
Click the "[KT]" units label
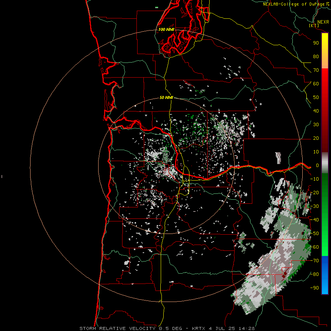(x=314, y=25)
